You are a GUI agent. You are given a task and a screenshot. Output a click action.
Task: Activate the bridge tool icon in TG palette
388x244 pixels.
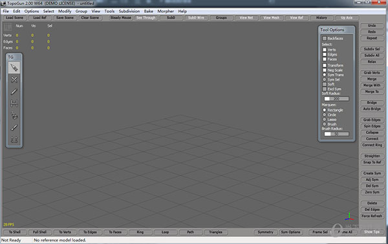[x=14, y=104]
